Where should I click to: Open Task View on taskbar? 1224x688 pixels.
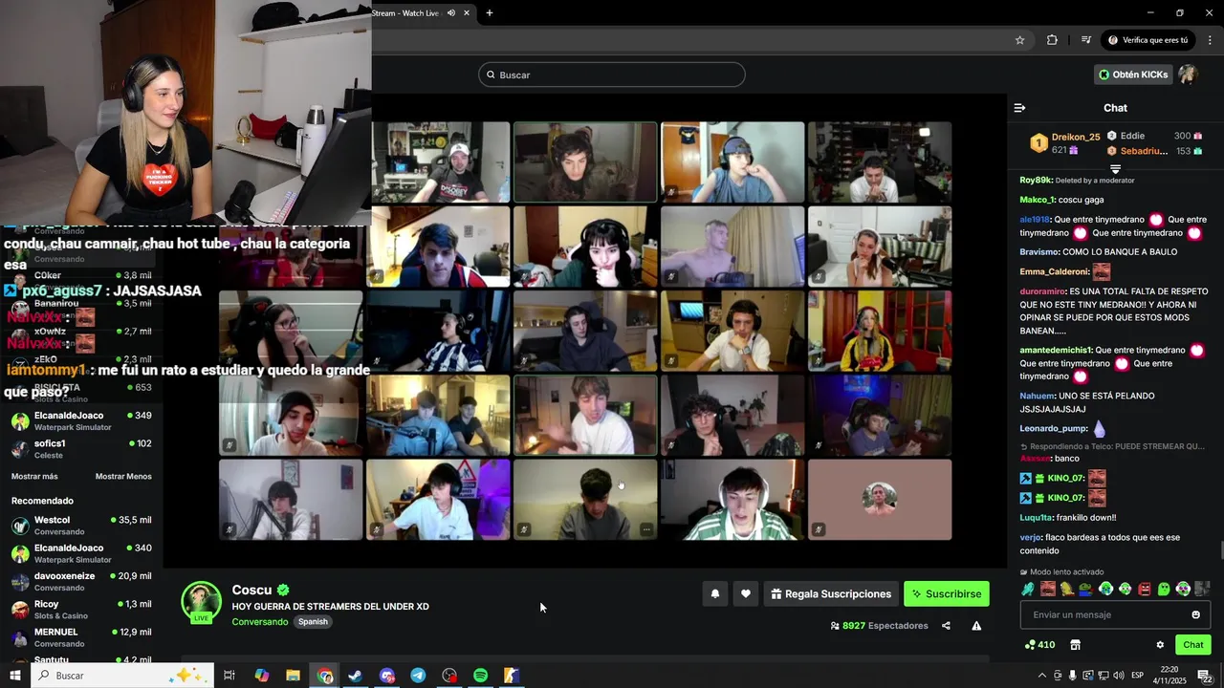pos(229,676)
